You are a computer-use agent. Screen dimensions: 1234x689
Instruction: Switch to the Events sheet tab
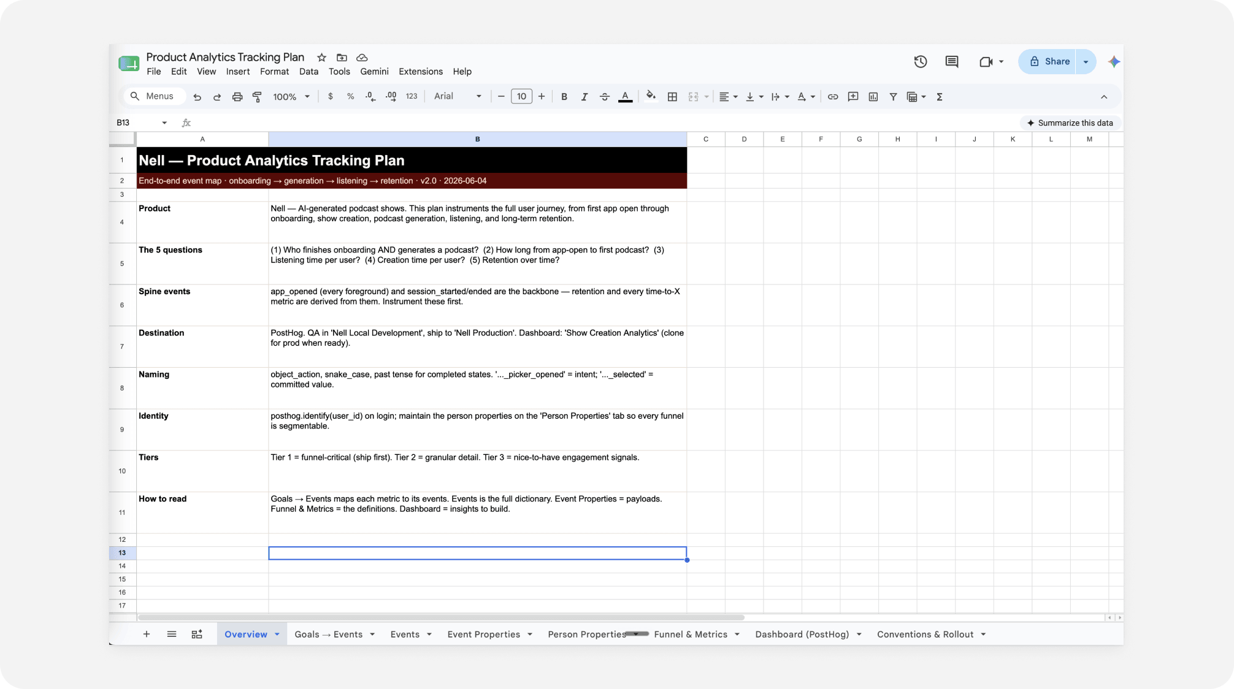point(405,634)
